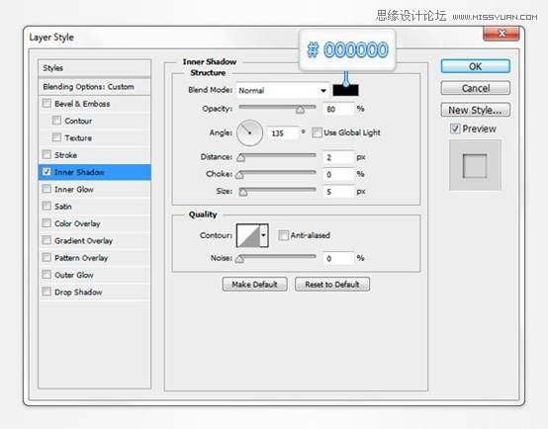This screenshot has width=548, height=429.
Task: Select the Inner Glow label in list
Action: [74, 190]
